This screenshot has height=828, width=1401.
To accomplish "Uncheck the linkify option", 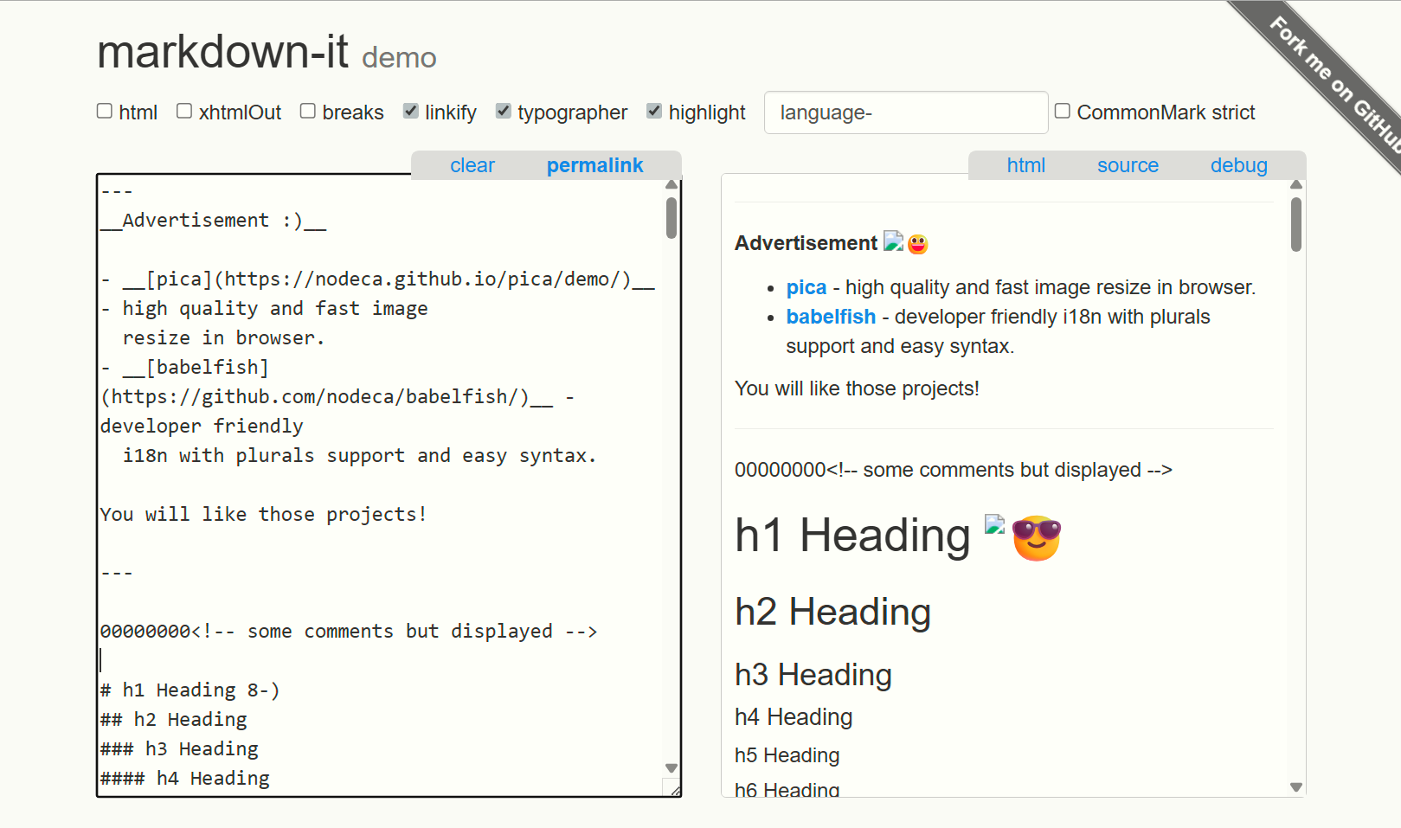I will coord(411,111).
